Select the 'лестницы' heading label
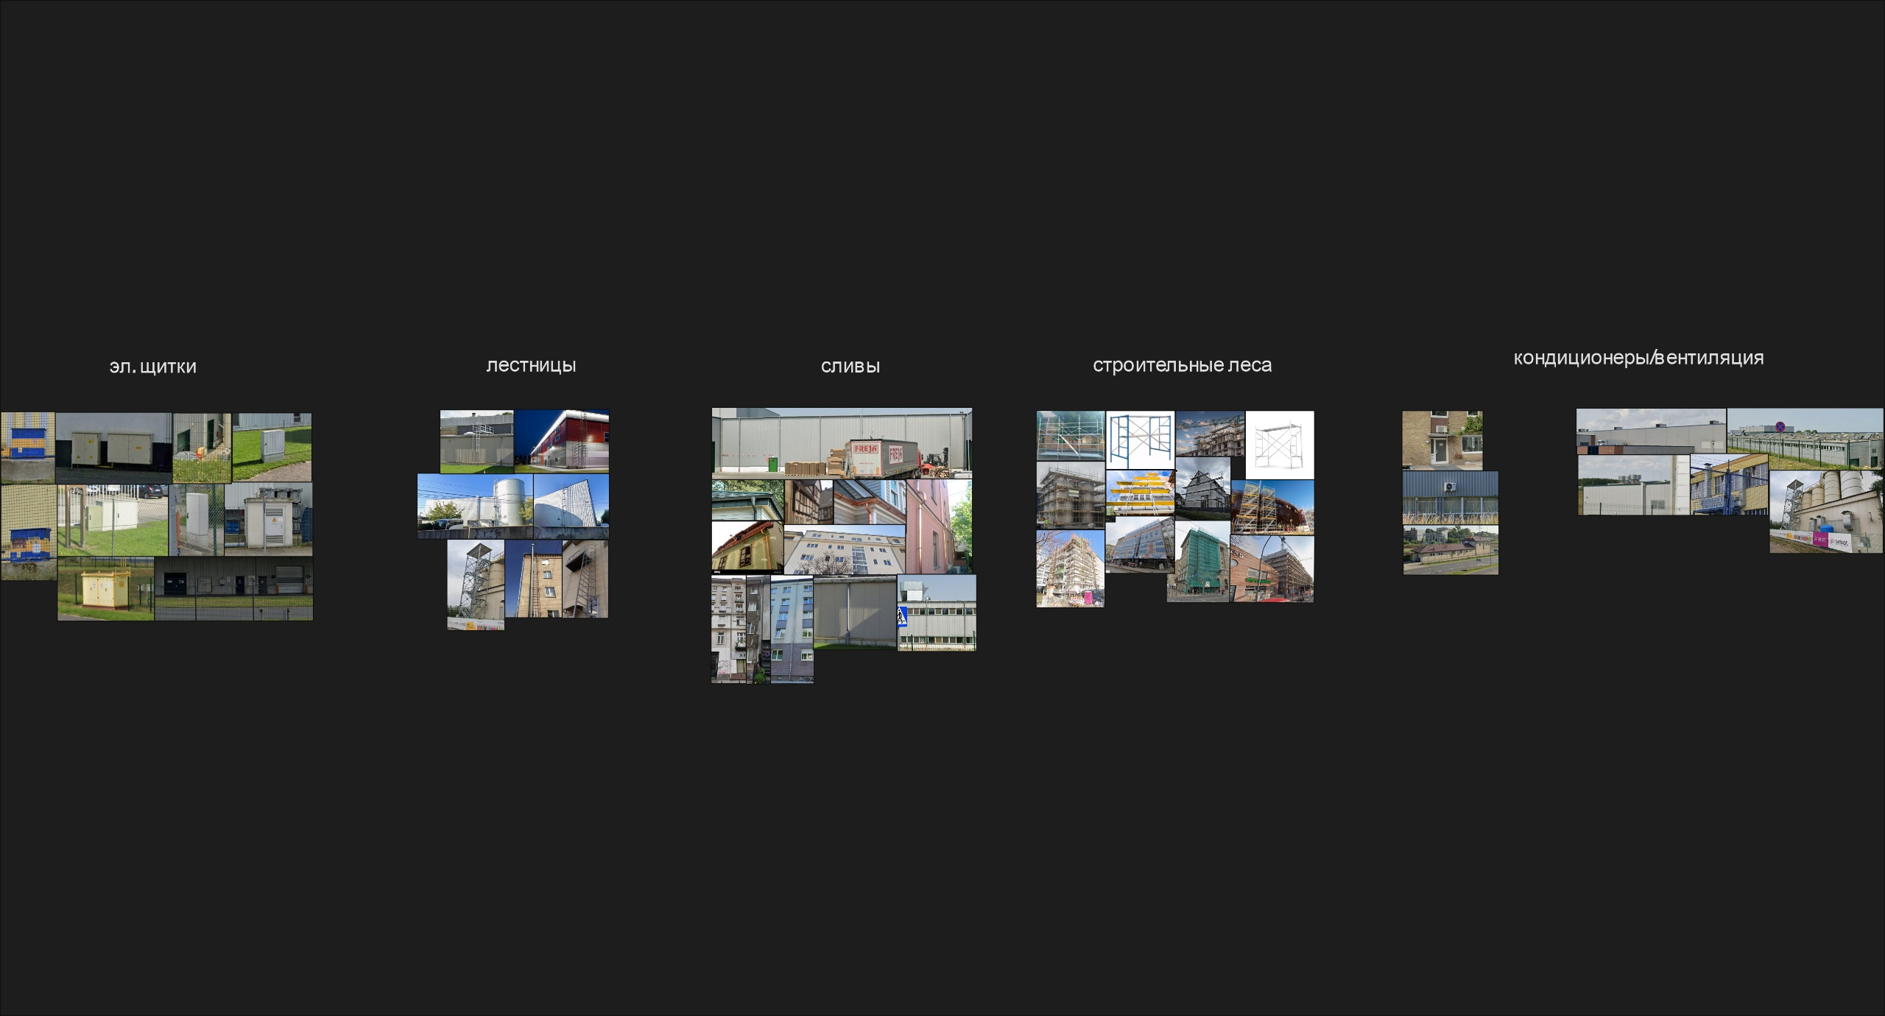Viewport: 1885px width, 1016px height. (531, 366)
